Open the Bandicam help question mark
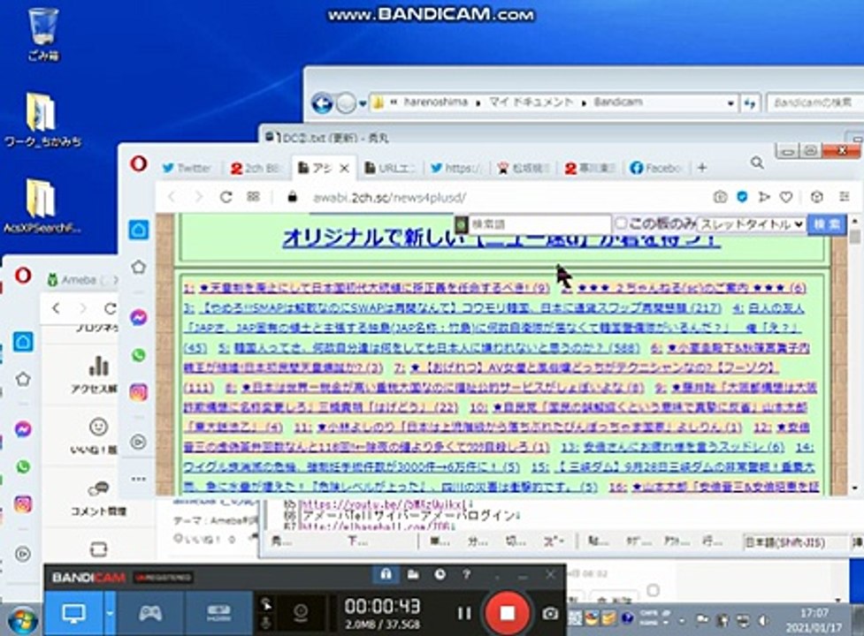 [x=466, y=575]
